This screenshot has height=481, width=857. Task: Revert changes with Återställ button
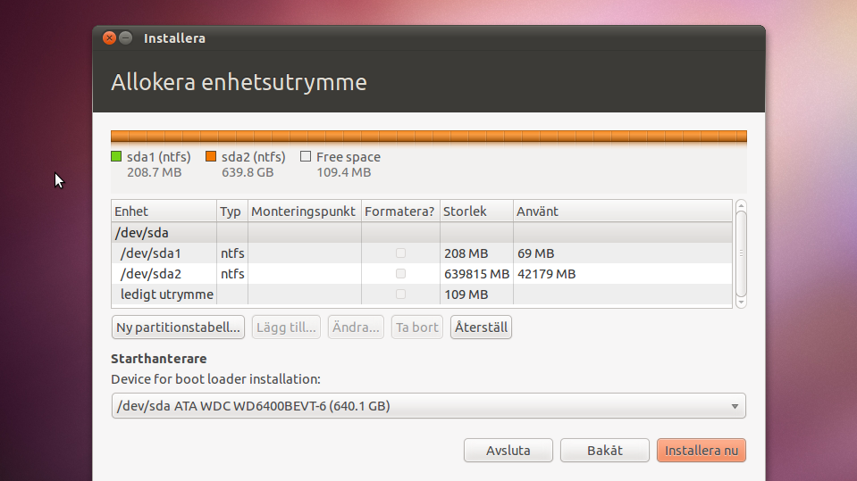(481, 327)
